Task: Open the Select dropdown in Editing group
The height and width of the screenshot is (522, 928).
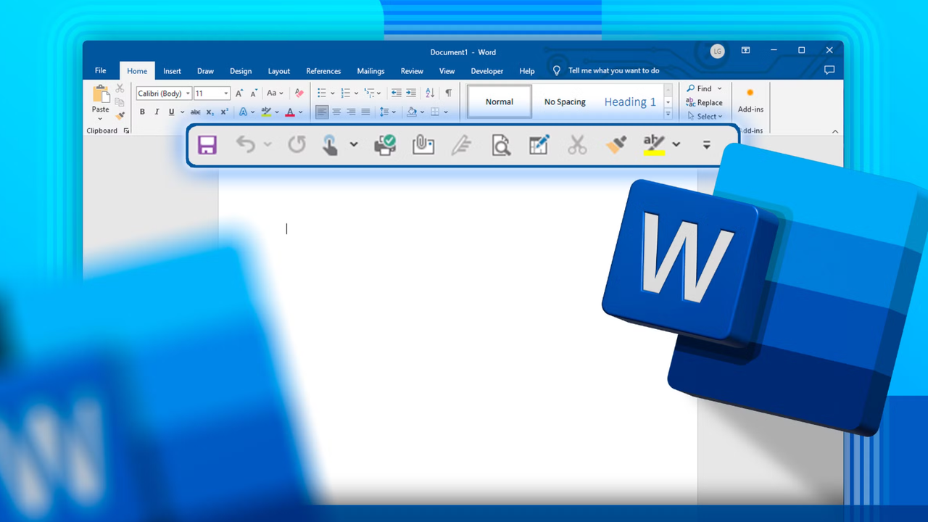Action: [x=705, y=116]
